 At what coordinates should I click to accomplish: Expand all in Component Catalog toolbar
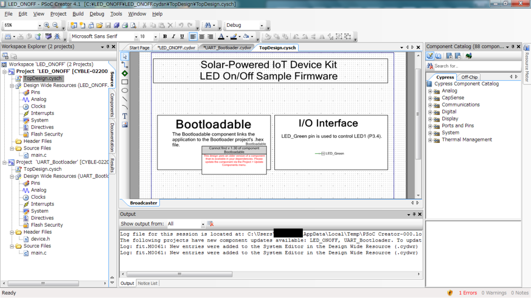click(450, 56)
